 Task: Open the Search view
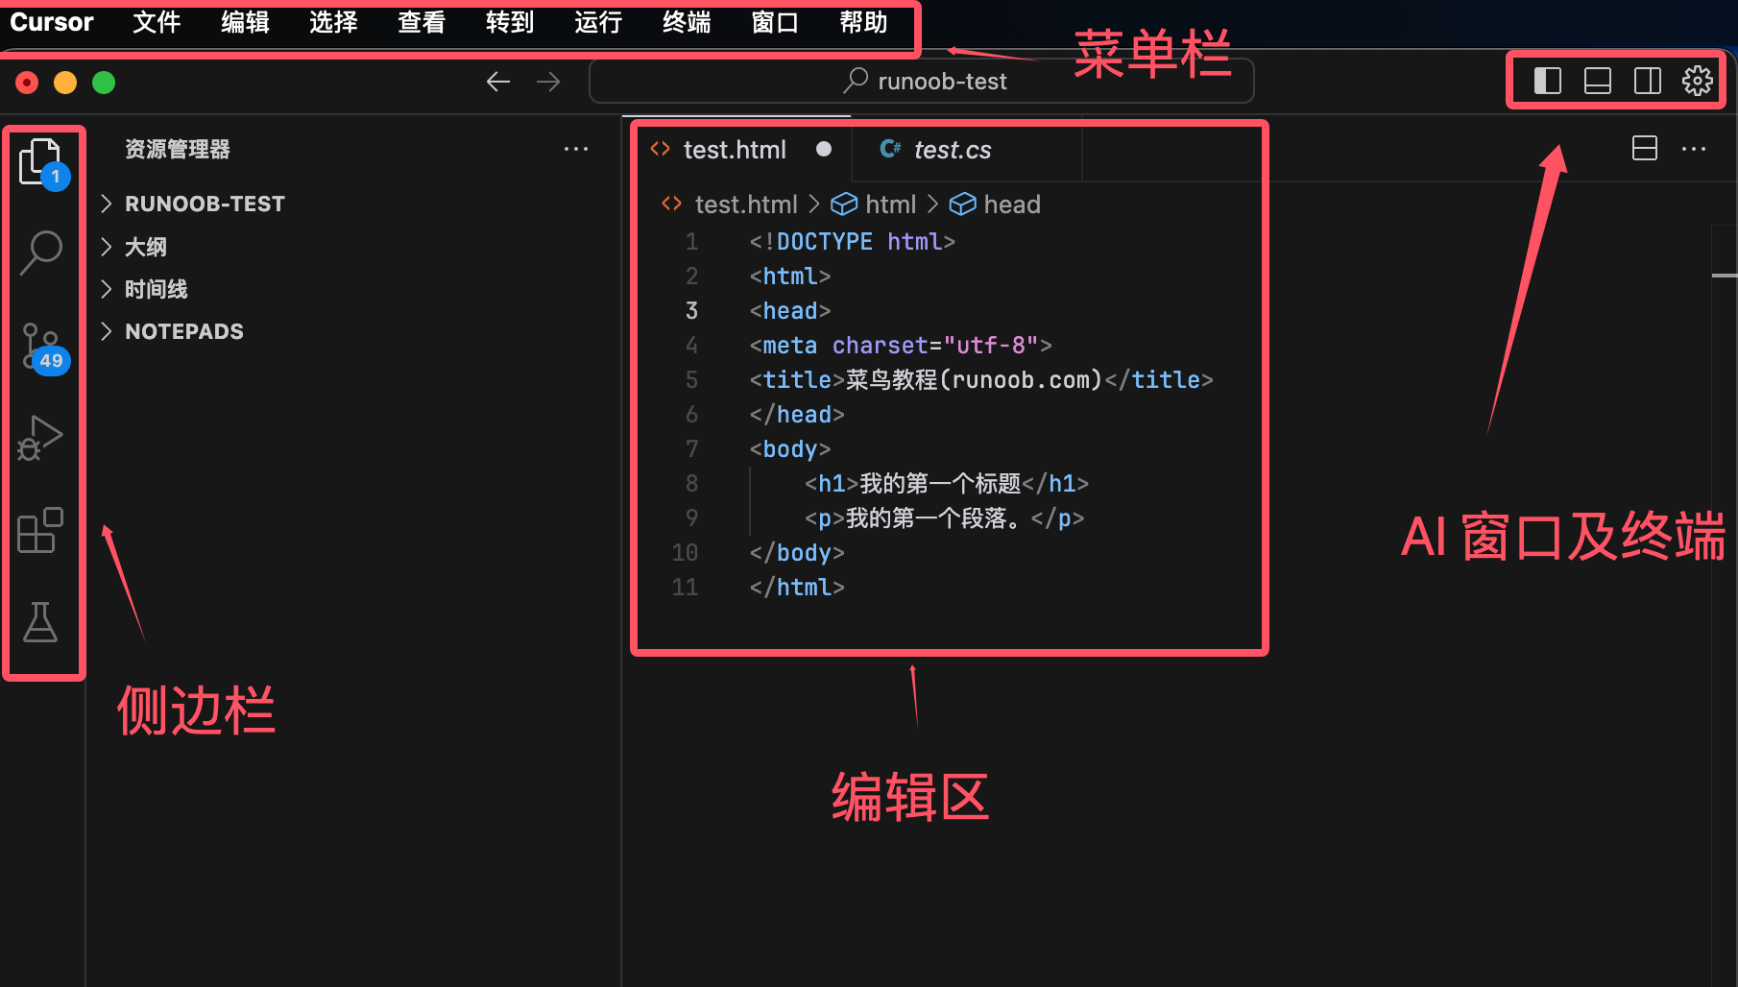(x=42, y=252)
